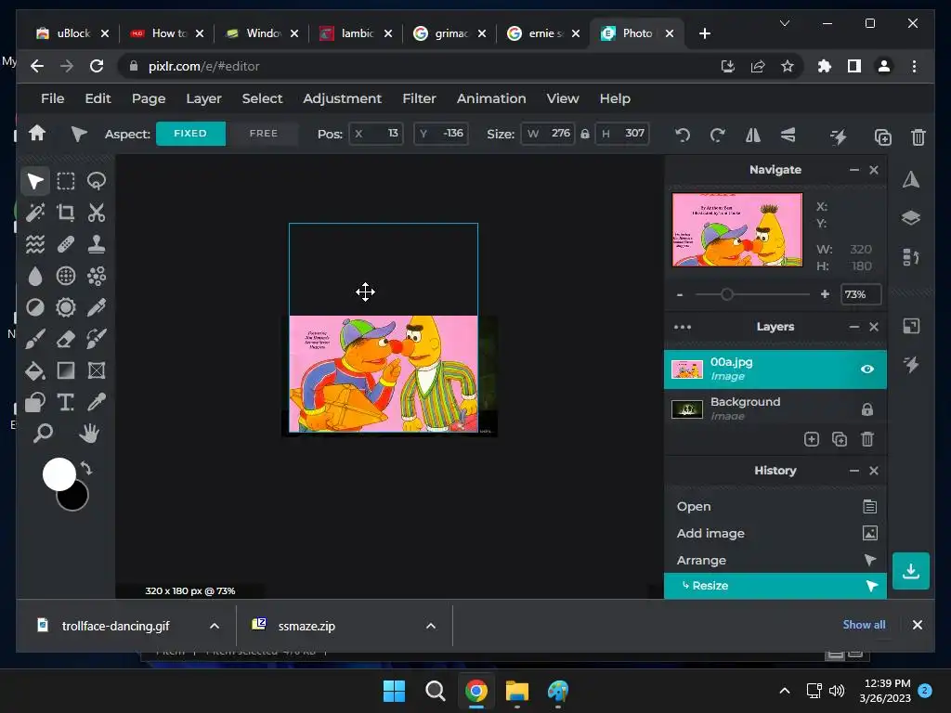
Task: Show hidden system tray icons
Action: (x=784, y=691)
